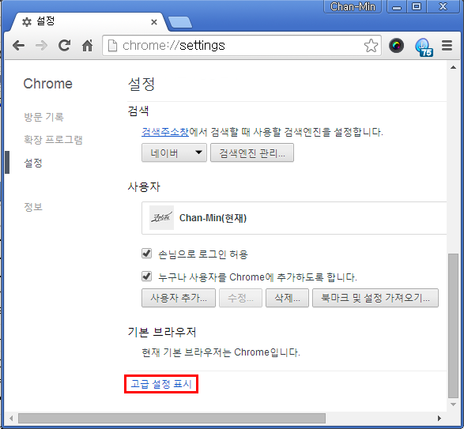Open the camera lens extension icon
Viewport: 464px width, 429px height.
click(396, 46)
